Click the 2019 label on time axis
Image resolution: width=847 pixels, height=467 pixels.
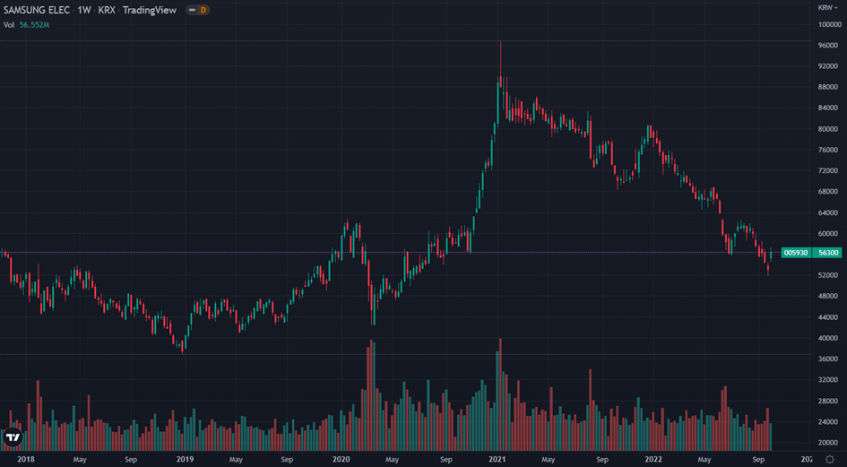click(x=184, y=459)
